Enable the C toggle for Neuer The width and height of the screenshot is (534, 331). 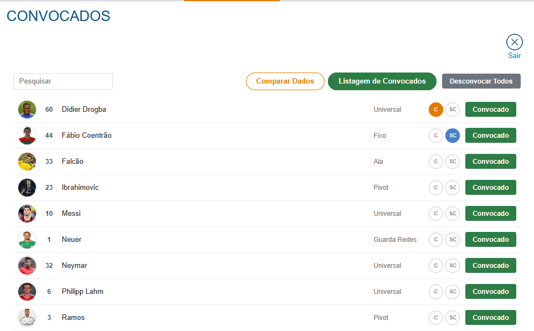point(435,240)
